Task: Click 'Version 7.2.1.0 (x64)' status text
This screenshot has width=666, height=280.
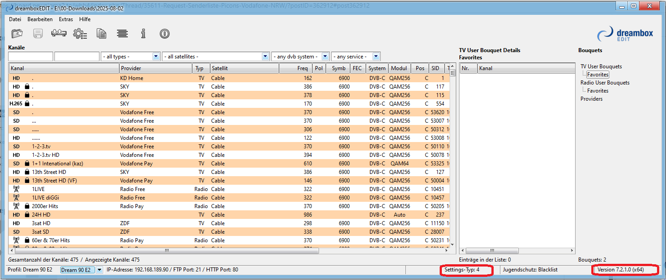Action: point(621,270)
